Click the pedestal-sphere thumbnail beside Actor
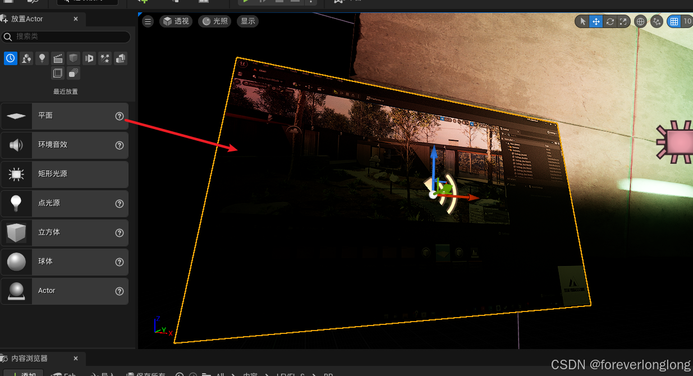The width and height of the screenshot is (693, 376). tap(16, 291)
